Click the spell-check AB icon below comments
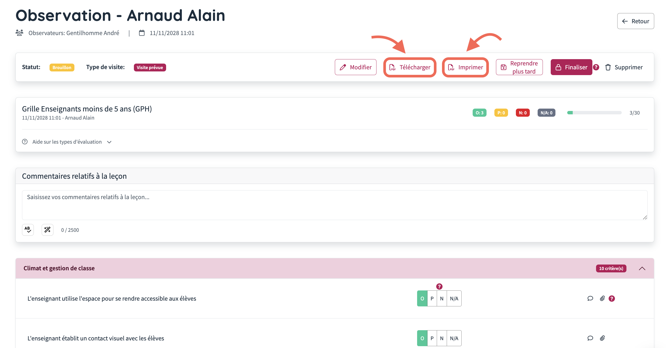 click(x=28, y=230)
